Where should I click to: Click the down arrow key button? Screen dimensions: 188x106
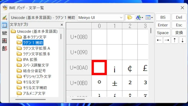182,40
